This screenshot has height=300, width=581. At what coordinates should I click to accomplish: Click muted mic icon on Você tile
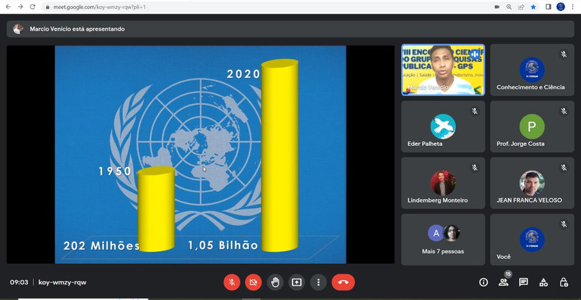[563, 224]
